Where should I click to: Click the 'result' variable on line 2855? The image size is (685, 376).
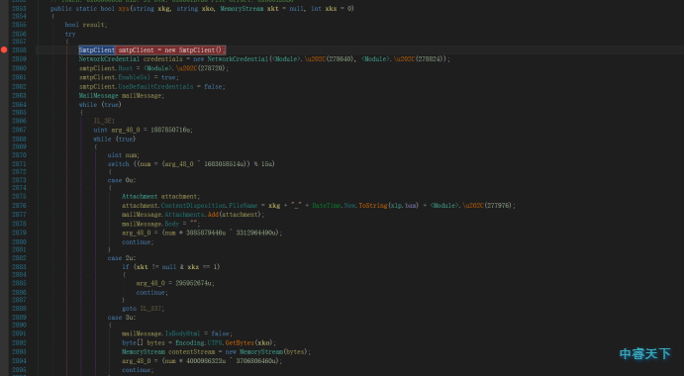pyautogui.click(x=94, y=25)
